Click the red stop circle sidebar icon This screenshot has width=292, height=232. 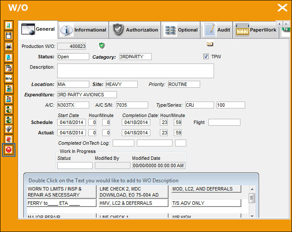[x=9, y=150]
